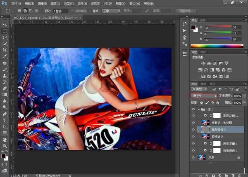Select the Rectangular Marquee tool

click(x=5, y=30)
